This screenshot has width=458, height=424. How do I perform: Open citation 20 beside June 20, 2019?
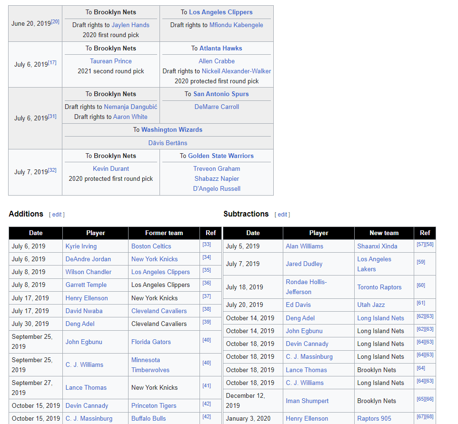pyautogui.click(x=55, y=21)
